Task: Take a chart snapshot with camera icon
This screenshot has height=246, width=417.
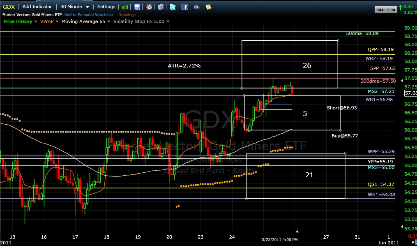Action: pyautogui.click(x=196, y=7)
